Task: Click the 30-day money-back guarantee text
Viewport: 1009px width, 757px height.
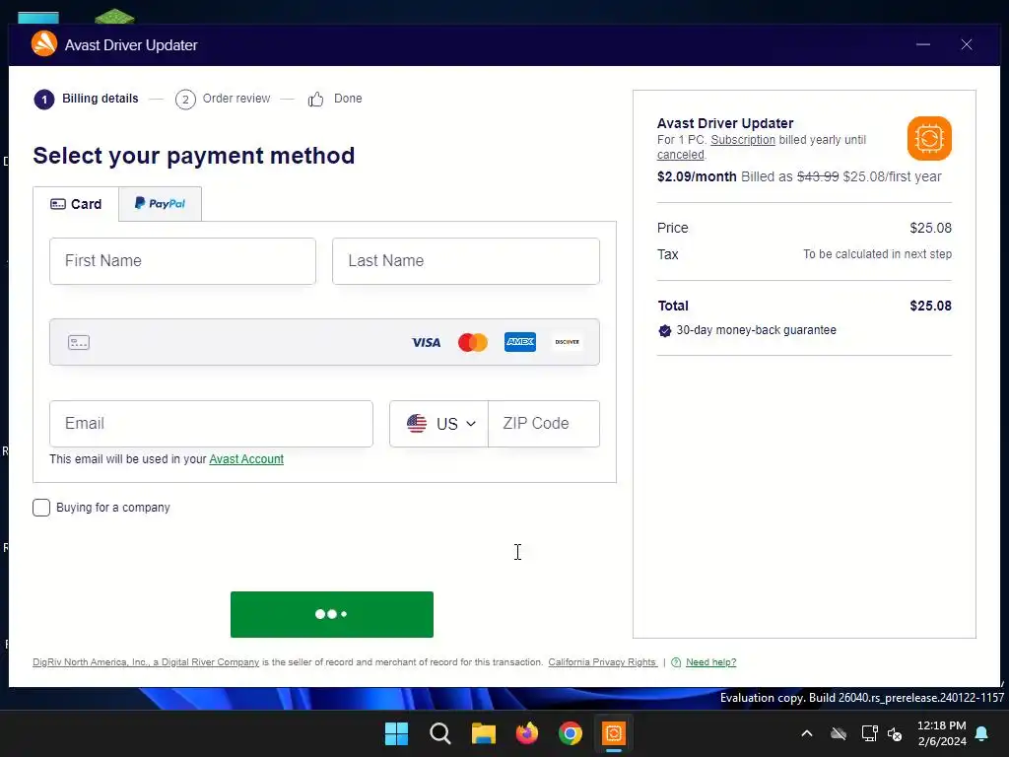Action: 756,330
